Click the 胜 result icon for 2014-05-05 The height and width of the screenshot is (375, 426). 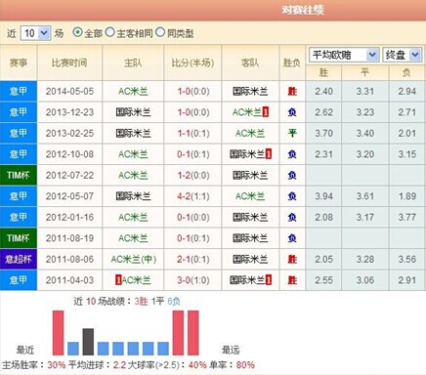[x=292, y=91]
